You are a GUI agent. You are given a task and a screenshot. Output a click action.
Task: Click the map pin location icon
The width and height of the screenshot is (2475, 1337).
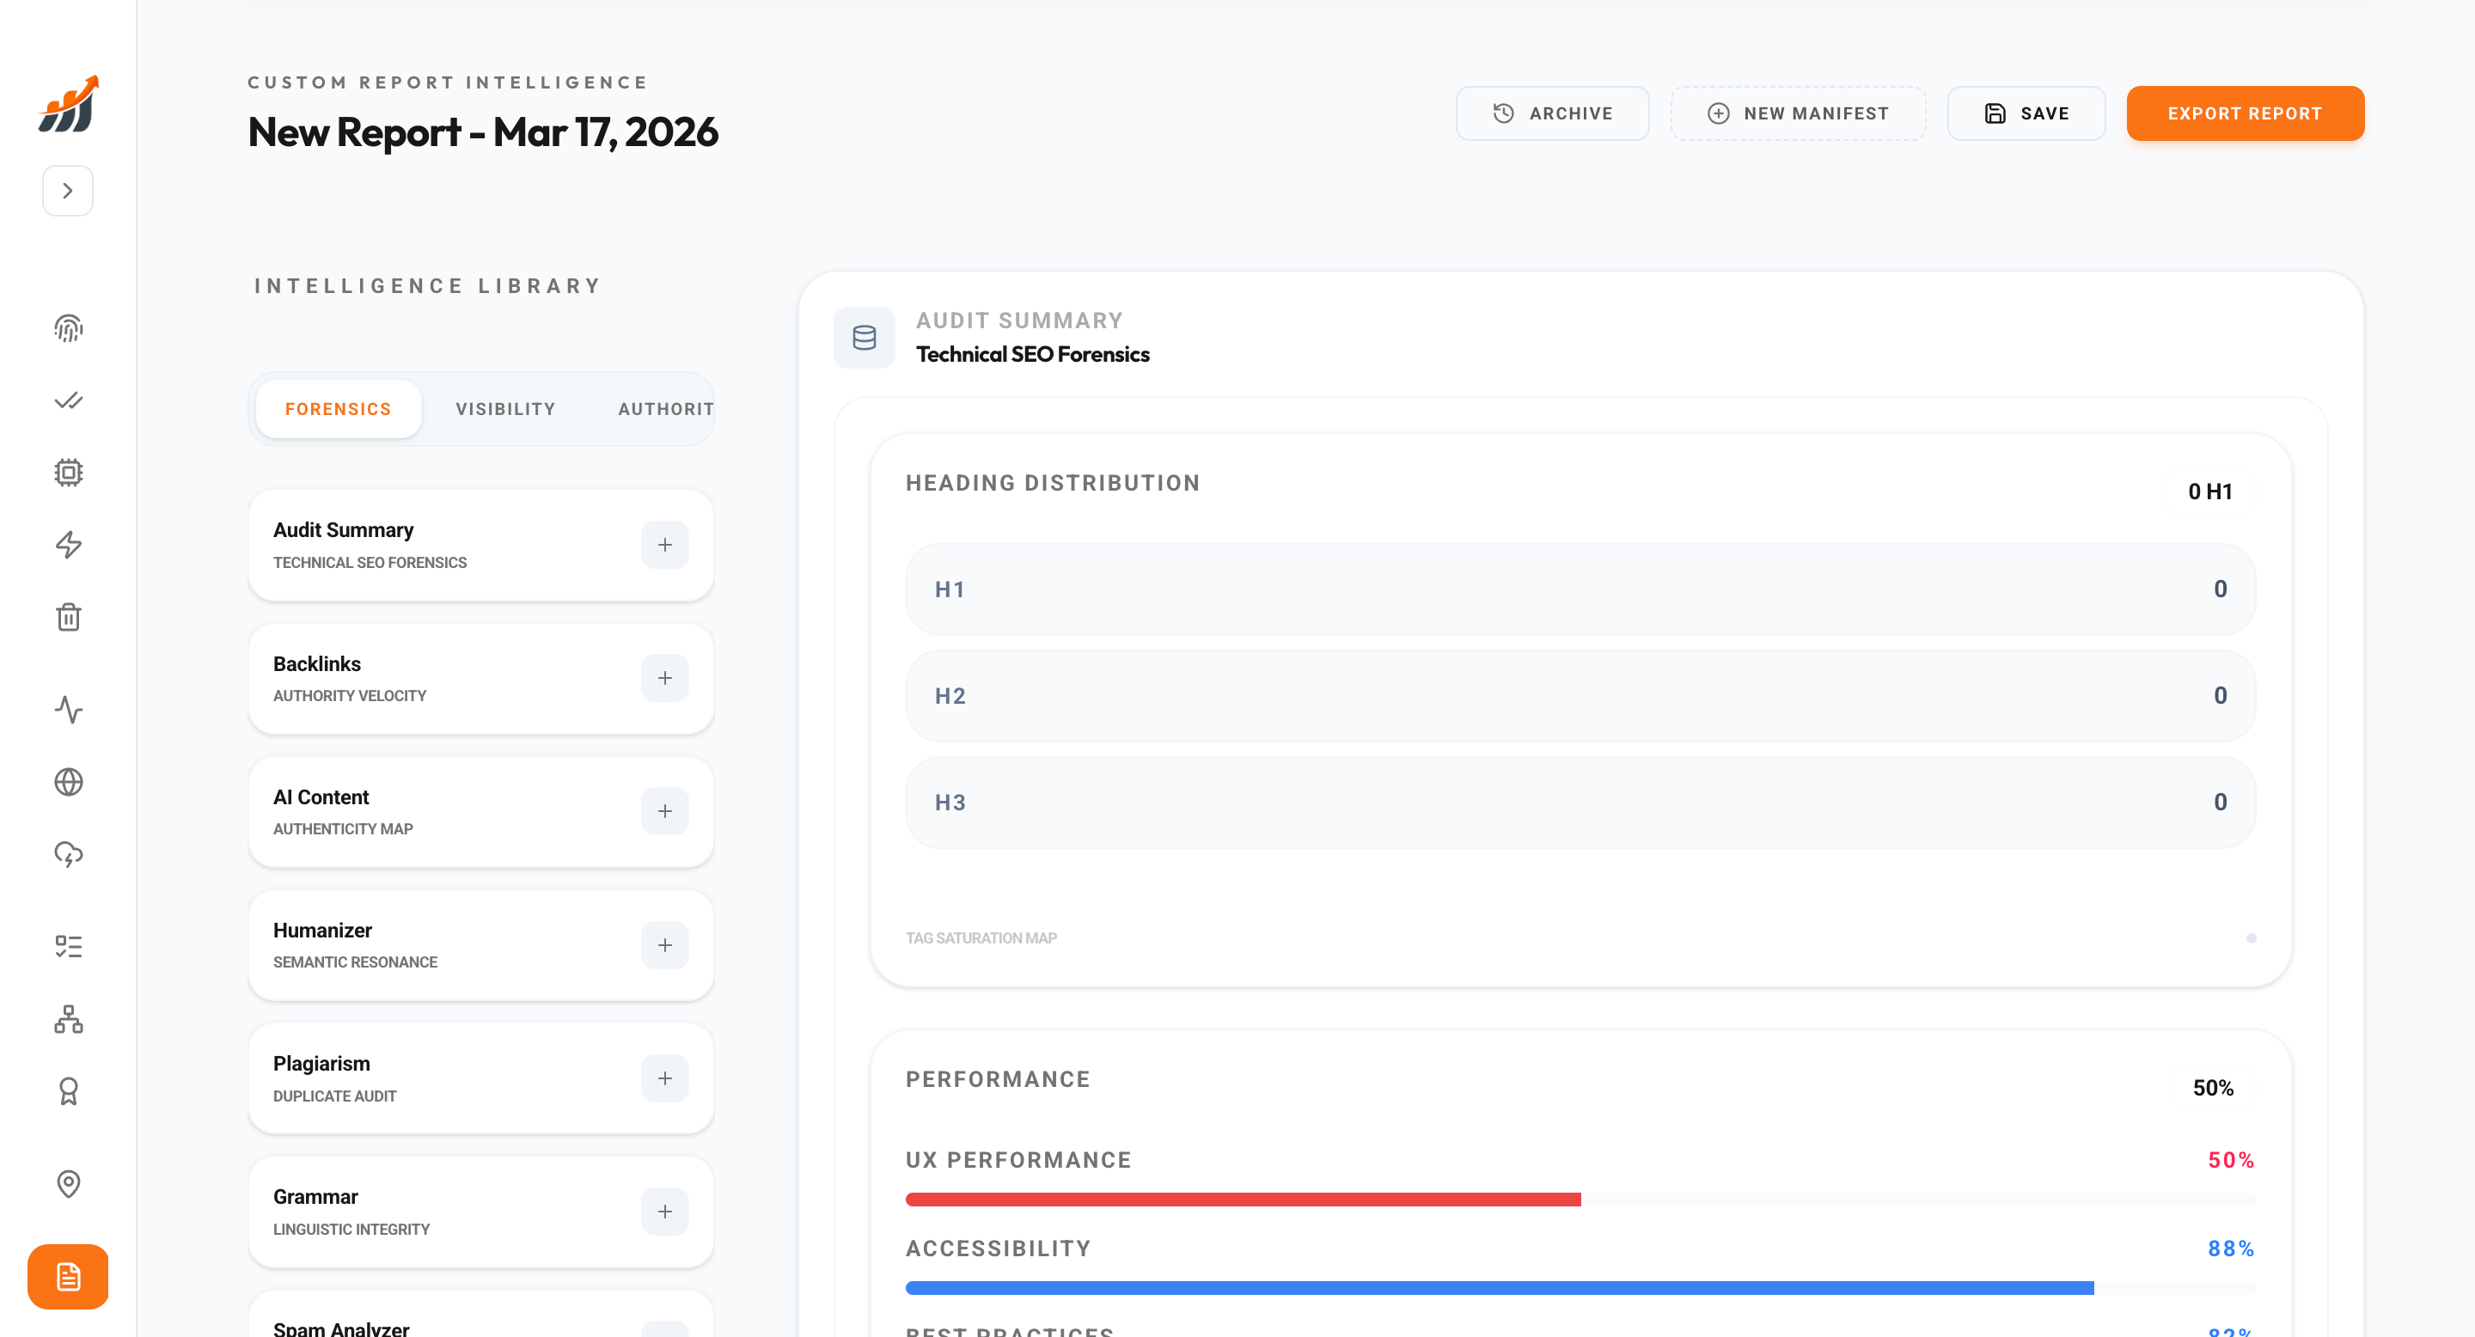(x=68, y=1183)
